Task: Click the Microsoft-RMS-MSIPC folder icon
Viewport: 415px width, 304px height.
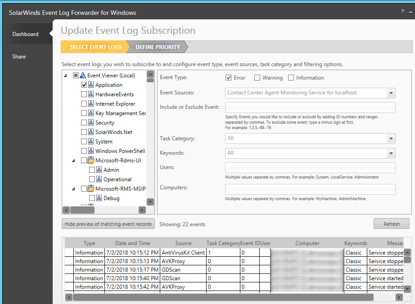Action: pyautogui.click(x=91, y=188)
